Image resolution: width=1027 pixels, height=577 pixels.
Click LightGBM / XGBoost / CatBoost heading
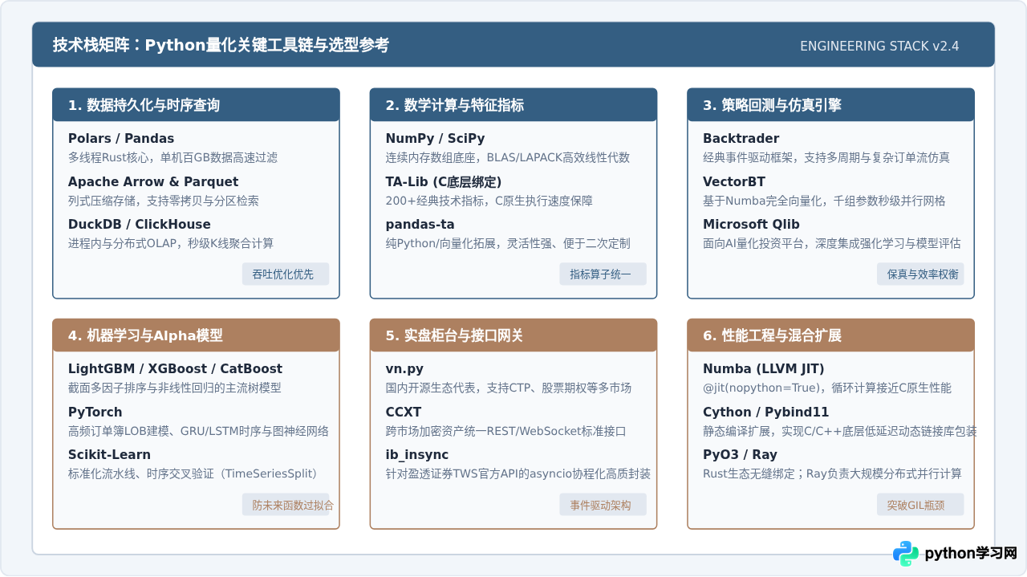coord(175,369)
